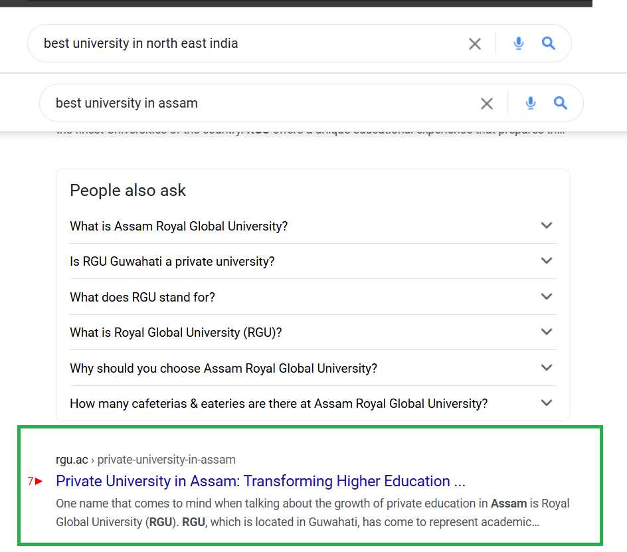The image size is (627, 552).
Task: Clear the best university in assam query
Action: [x=487, y=104]
